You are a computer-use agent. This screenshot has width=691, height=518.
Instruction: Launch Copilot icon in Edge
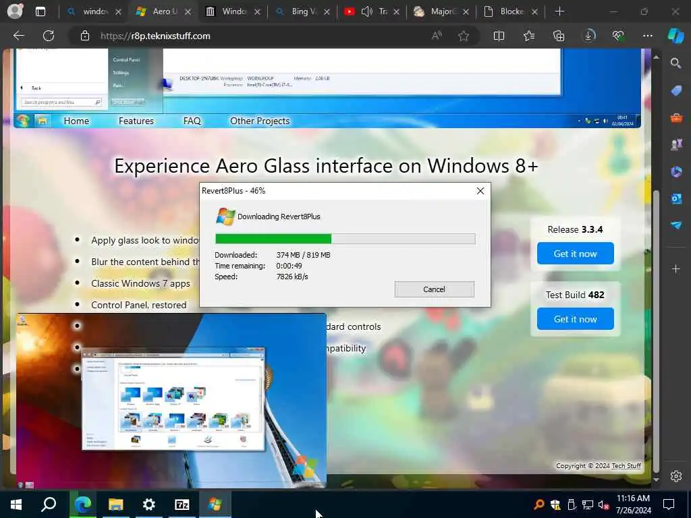point(675,36)
